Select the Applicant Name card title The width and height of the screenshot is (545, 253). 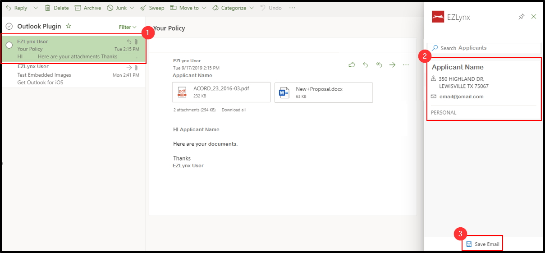pyautogui.click(x=458, y=67)
